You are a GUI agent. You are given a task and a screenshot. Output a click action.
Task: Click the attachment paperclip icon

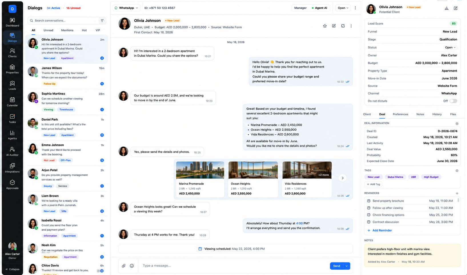[x=124, y=266]
